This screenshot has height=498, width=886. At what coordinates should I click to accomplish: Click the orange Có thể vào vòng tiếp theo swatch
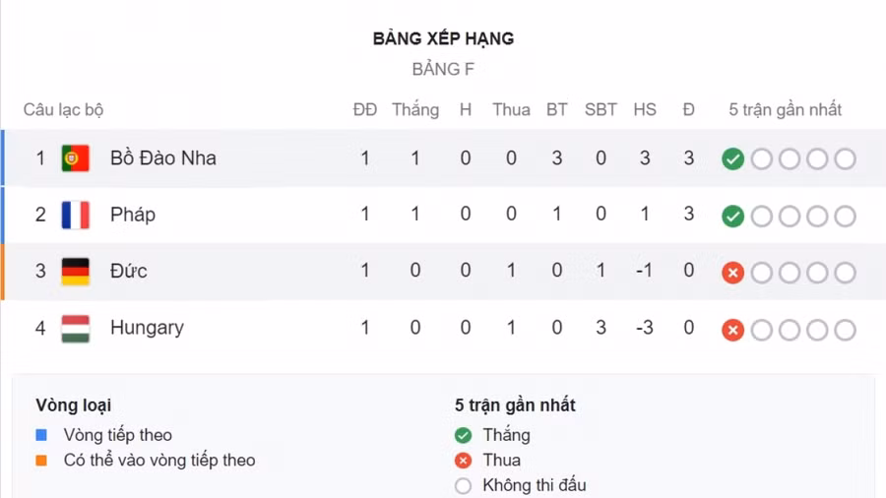[x=41, y=461]
